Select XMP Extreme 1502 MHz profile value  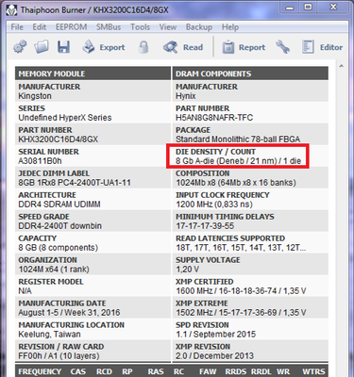click(241, 313)
